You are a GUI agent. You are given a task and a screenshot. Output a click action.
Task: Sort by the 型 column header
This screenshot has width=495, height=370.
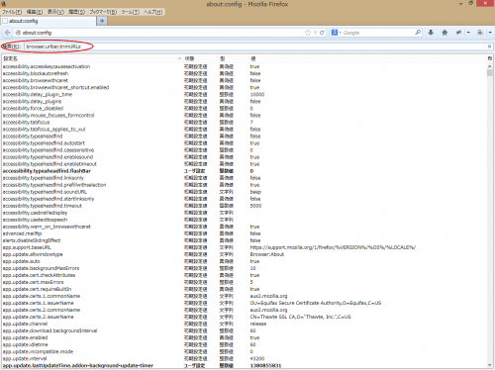233,58
